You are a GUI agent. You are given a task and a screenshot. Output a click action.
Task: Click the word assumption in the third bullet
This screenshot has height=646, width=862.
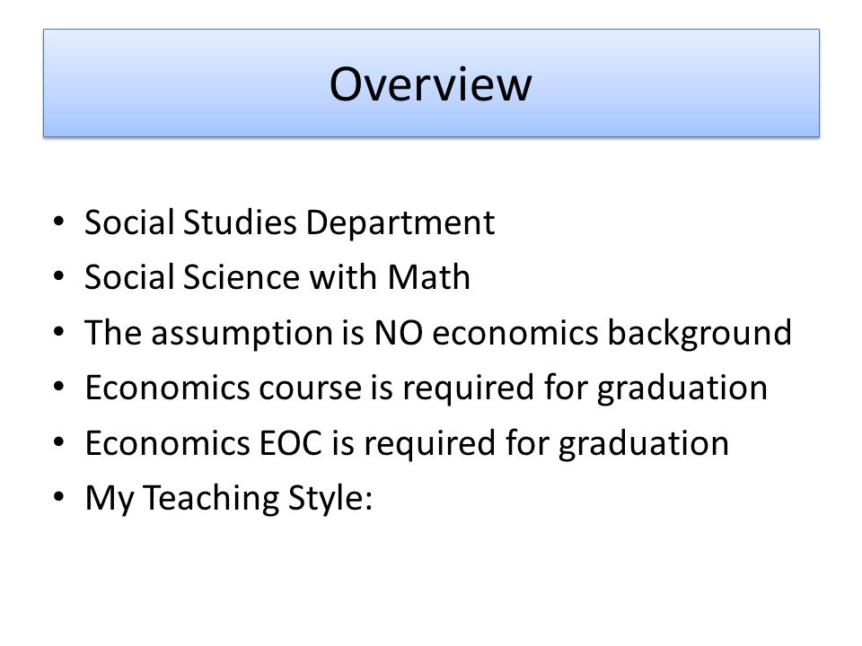pos(242,334)
